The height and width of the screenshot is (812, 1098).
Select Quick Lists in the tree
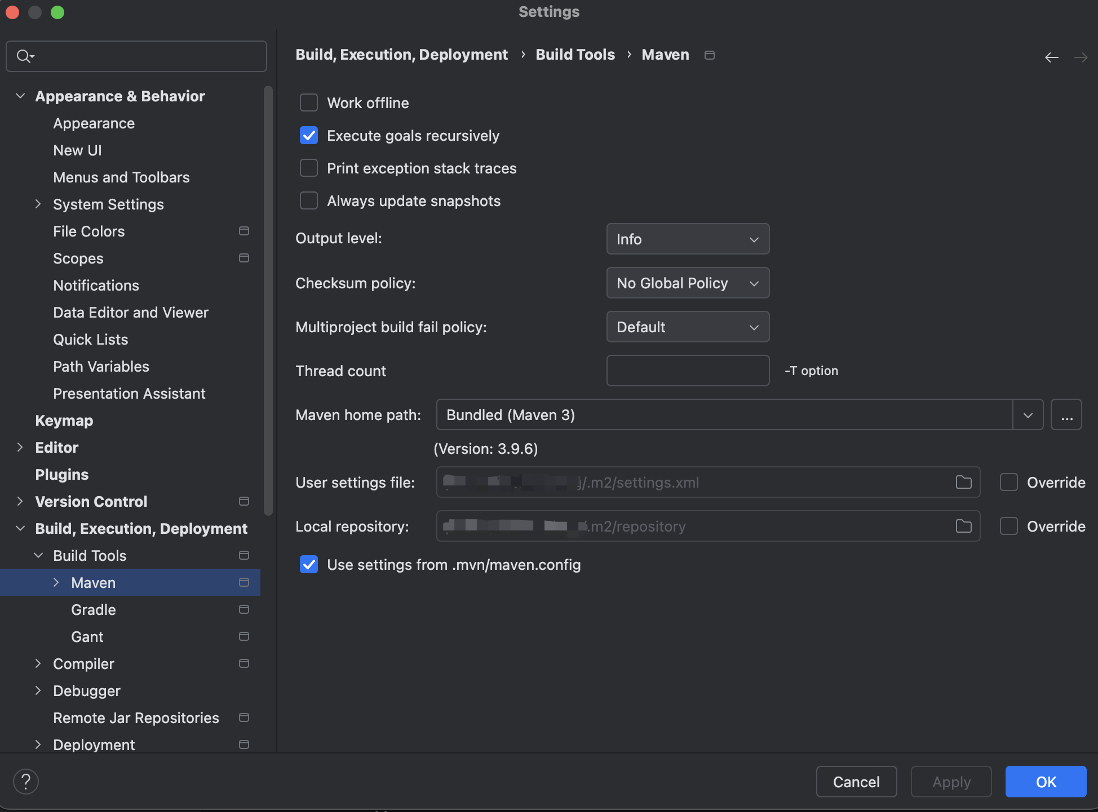(90, 340)
